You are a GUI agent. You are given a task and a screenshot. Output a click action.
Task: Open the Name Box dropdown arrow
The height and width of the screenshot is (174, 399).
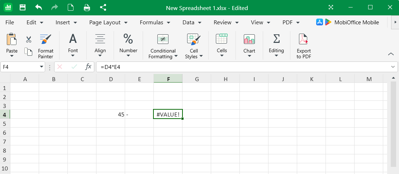coord(42,67)
